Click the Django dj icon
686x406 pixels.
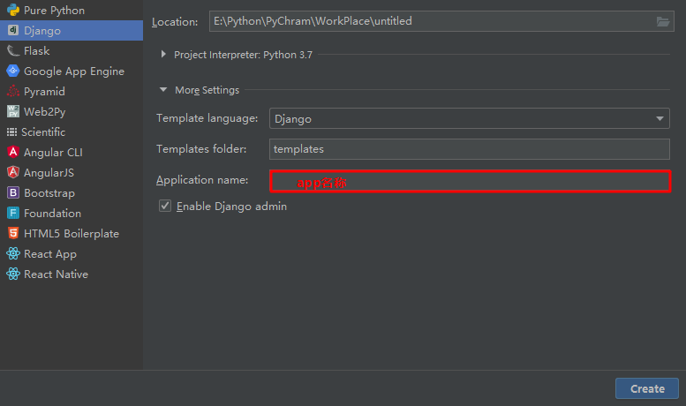[x=13, y=30]
